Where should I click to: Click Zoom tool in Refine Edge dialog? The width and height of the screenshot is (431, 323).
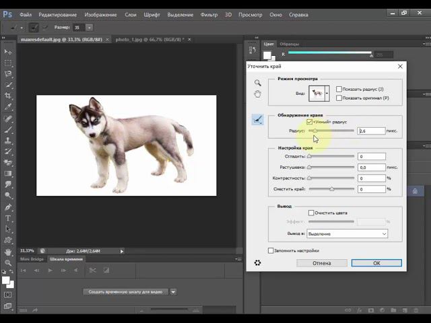(x=257, y=83)
